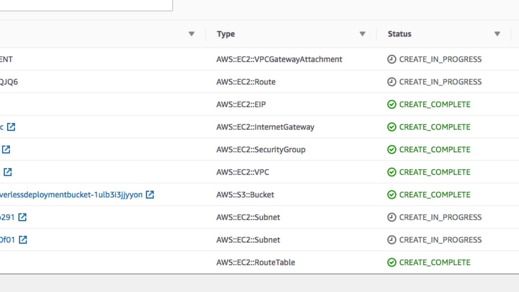The image size is (519, 292).
Task: Open subnet link ending in b291
Action: (x=7, y=217)
